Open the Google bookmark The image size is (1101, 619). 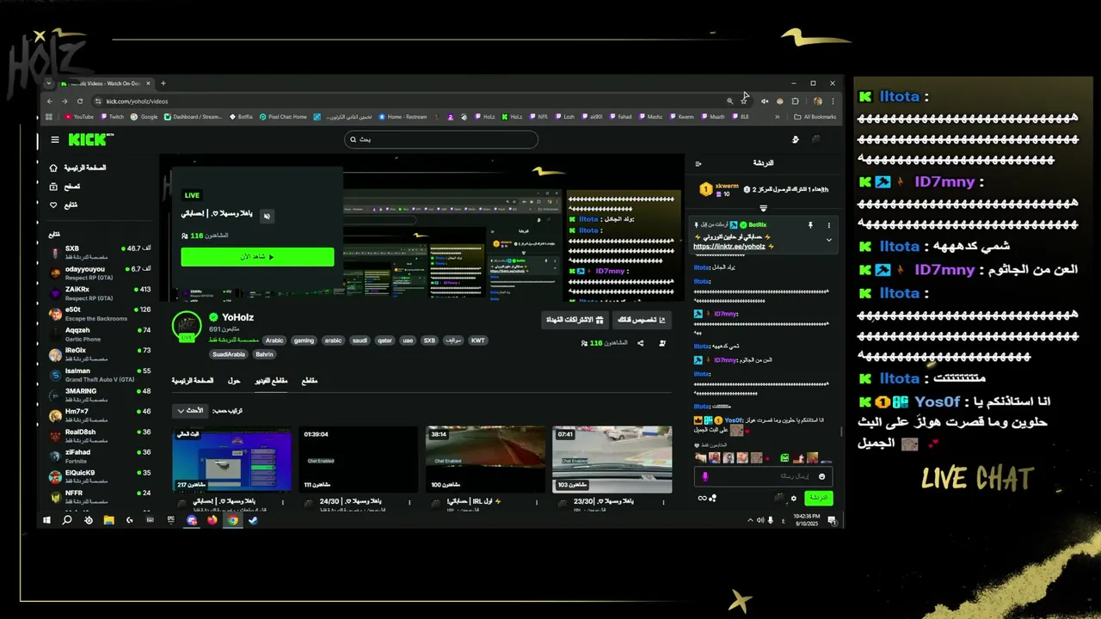(x=145, y=117)
